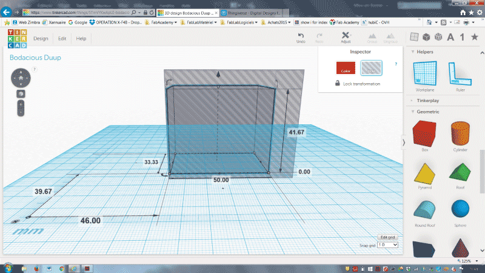Click the Undo icon

(x=301, y=38)
